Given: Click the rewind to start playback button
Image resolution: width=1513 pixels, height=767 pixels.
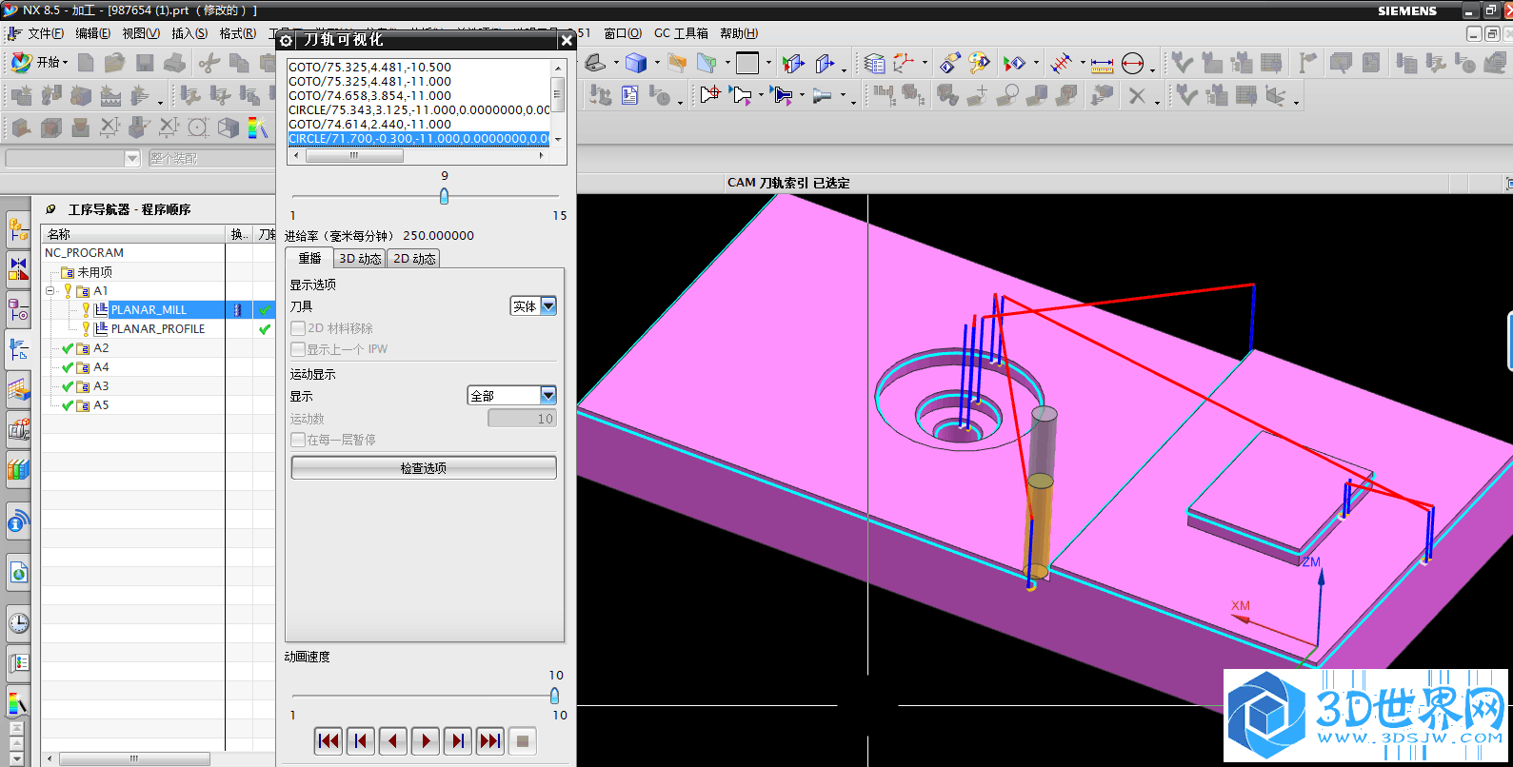Looking at the screenshot, I should pos(328,741).
